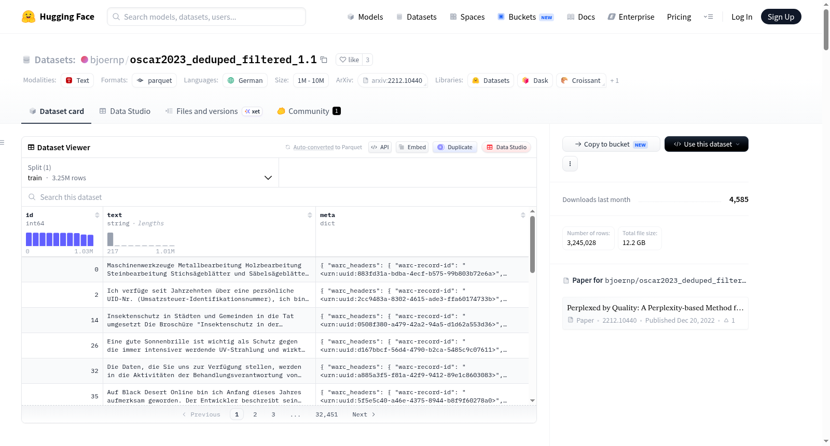Open the Community tab
This screenshot has height=446, width=830.
pos(309,111)
